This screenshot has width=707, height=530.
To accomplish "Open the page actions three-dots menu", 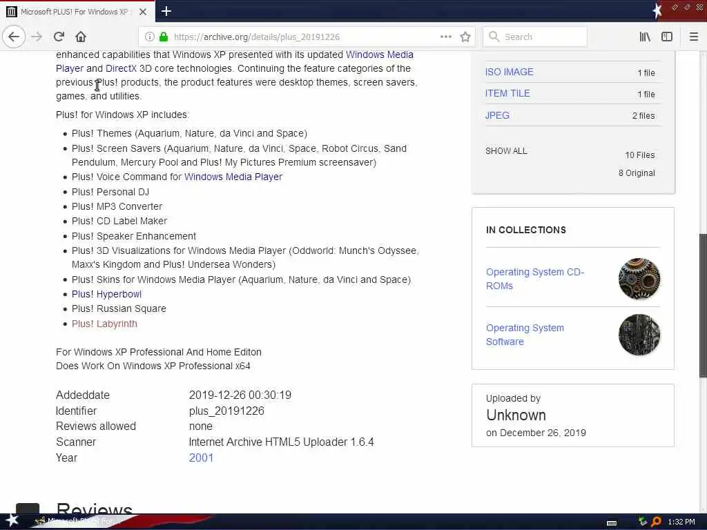I will pos(445,37).
